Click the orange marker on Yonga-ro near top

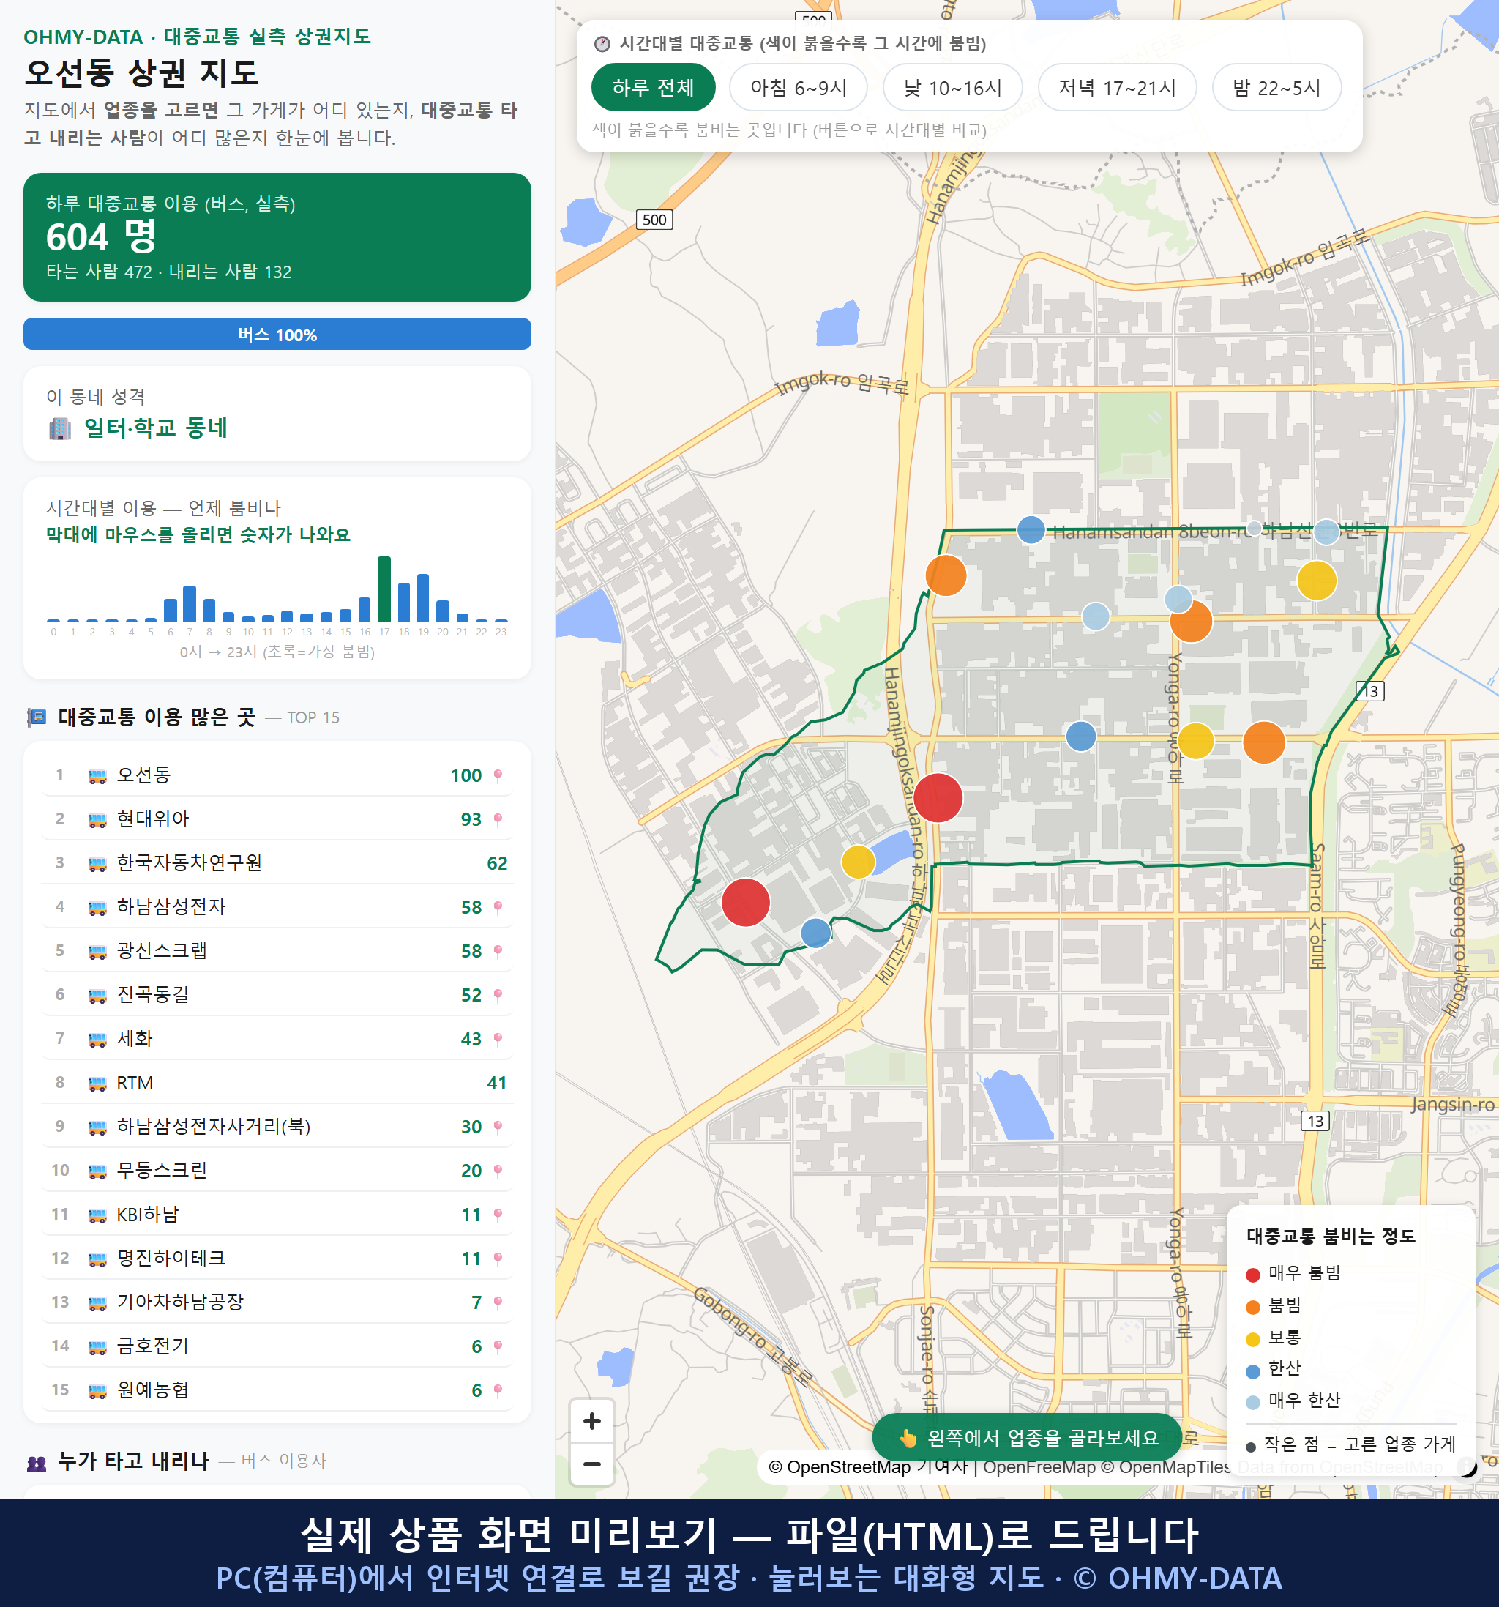tap(1191, 621)
